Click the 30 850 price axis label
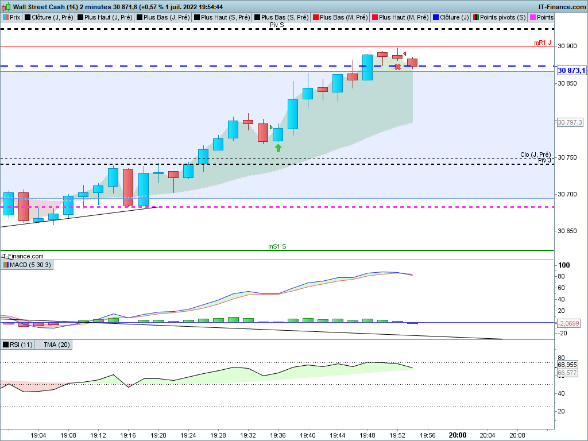This screenshot has height=441, width=588. pos(567,83)
